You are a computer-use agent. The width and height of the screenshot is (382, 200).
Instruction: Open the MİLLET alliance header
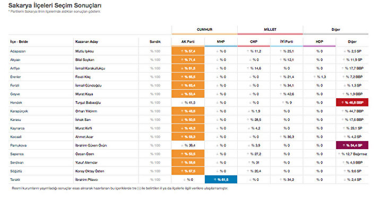[270, 30]
